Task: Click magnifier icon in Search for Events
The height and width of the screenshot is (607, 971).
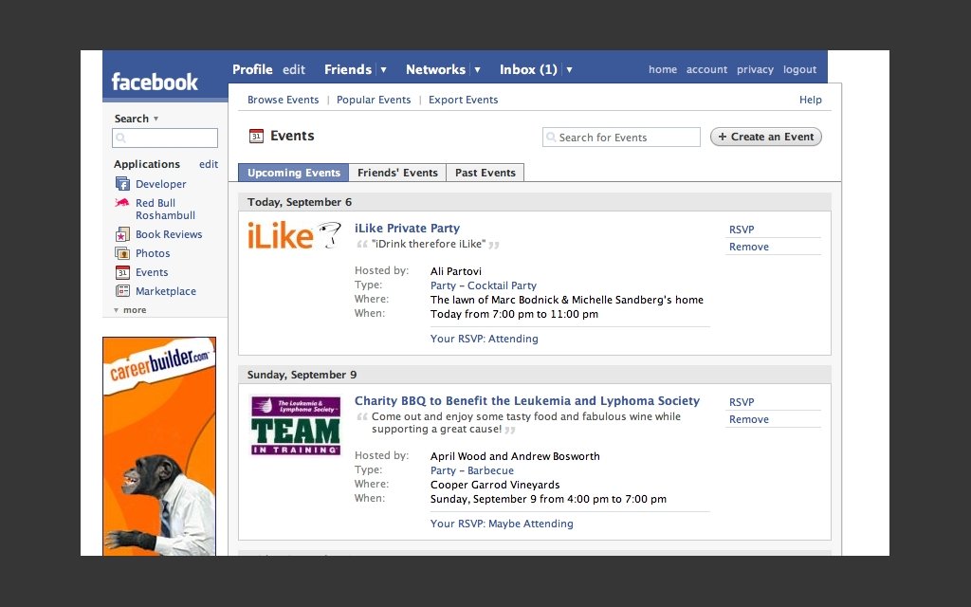Action: 551,137
